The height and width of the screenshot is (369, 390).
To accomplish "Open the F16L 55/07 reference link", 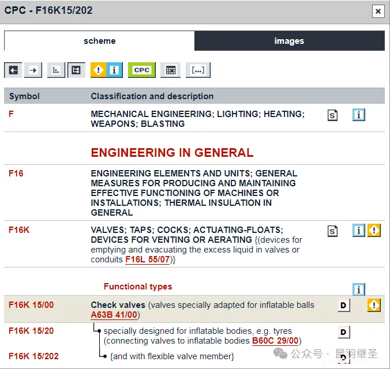I will coord(148,259).
